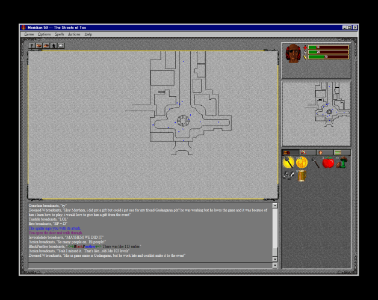Click the grabbing hand toolbar icon
378x300 pixels.
tap(46, 46)
